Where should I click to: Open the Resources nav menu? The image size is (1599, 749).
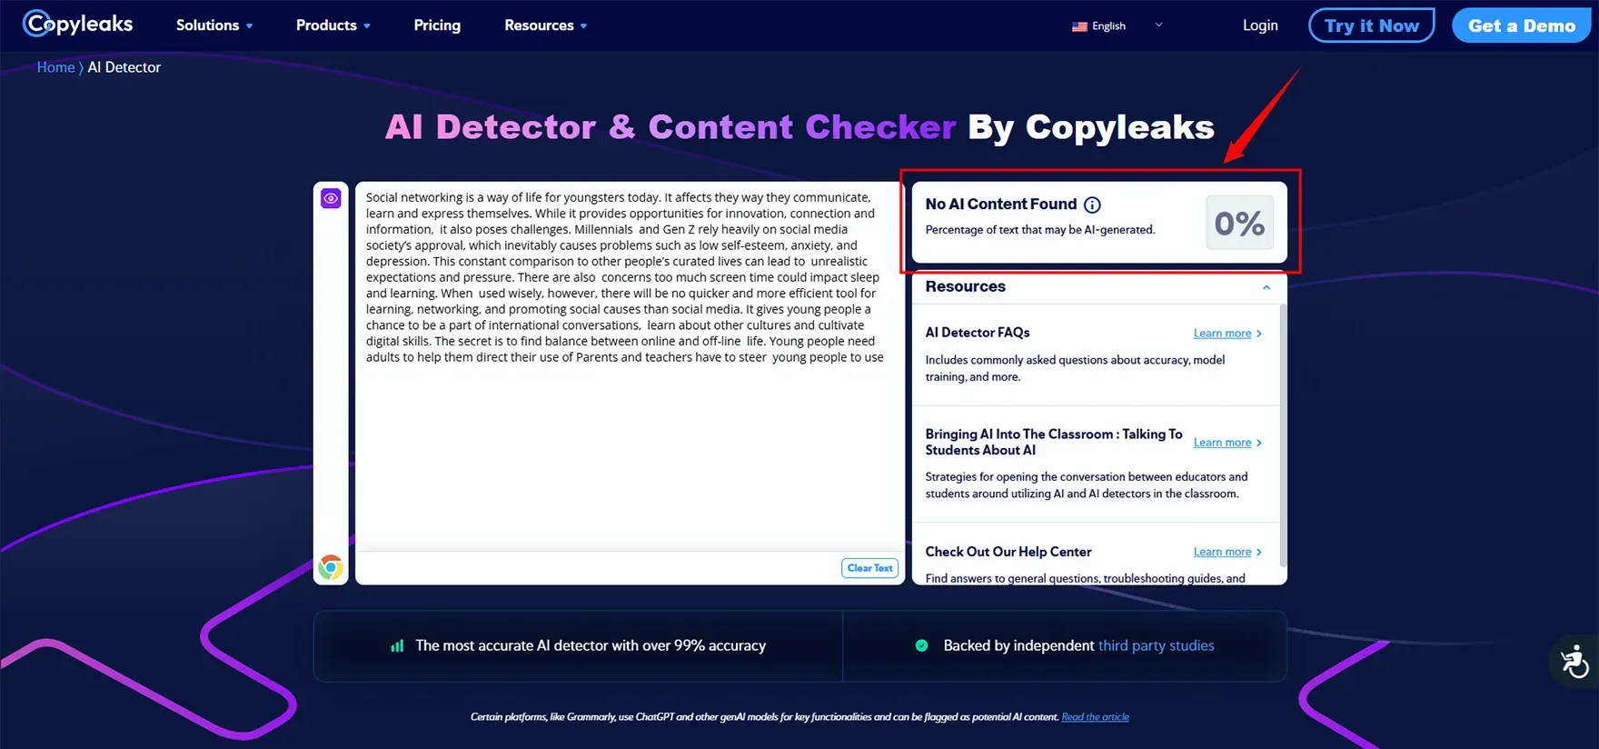pyautogui.click(x=545, y=25)
